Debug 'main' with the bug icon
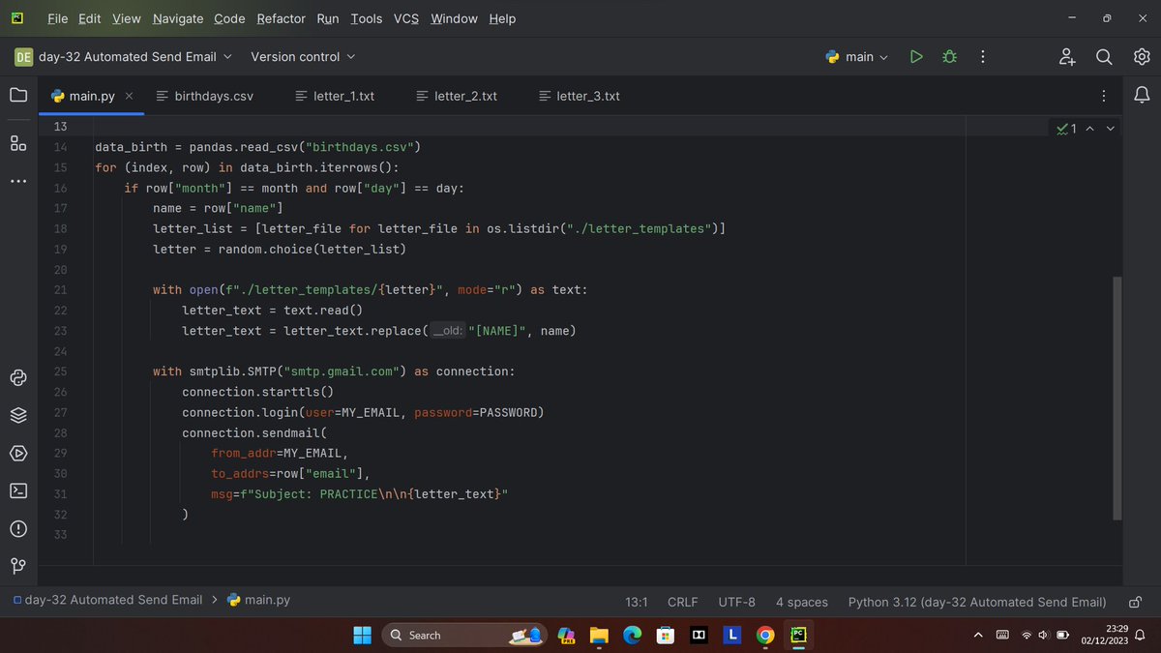Screen dimensions: 1161x653 (949, 57)
